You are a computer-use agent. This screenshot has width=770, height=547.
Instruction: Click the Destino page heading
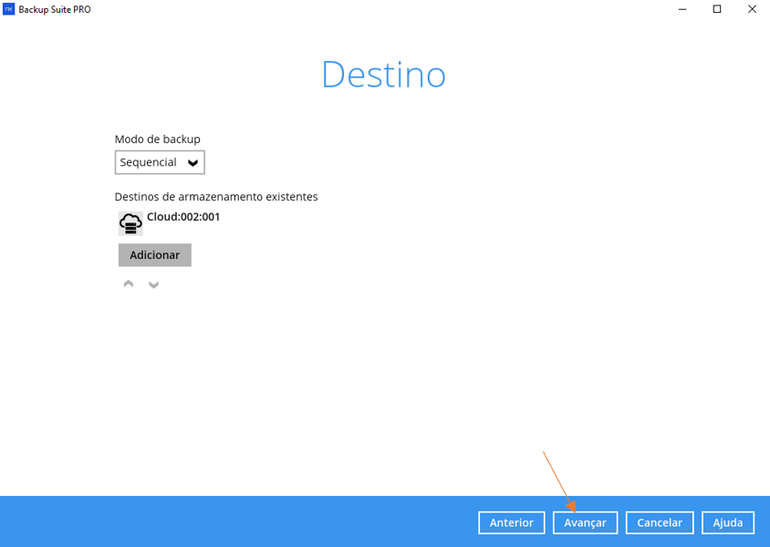point(383,75)
